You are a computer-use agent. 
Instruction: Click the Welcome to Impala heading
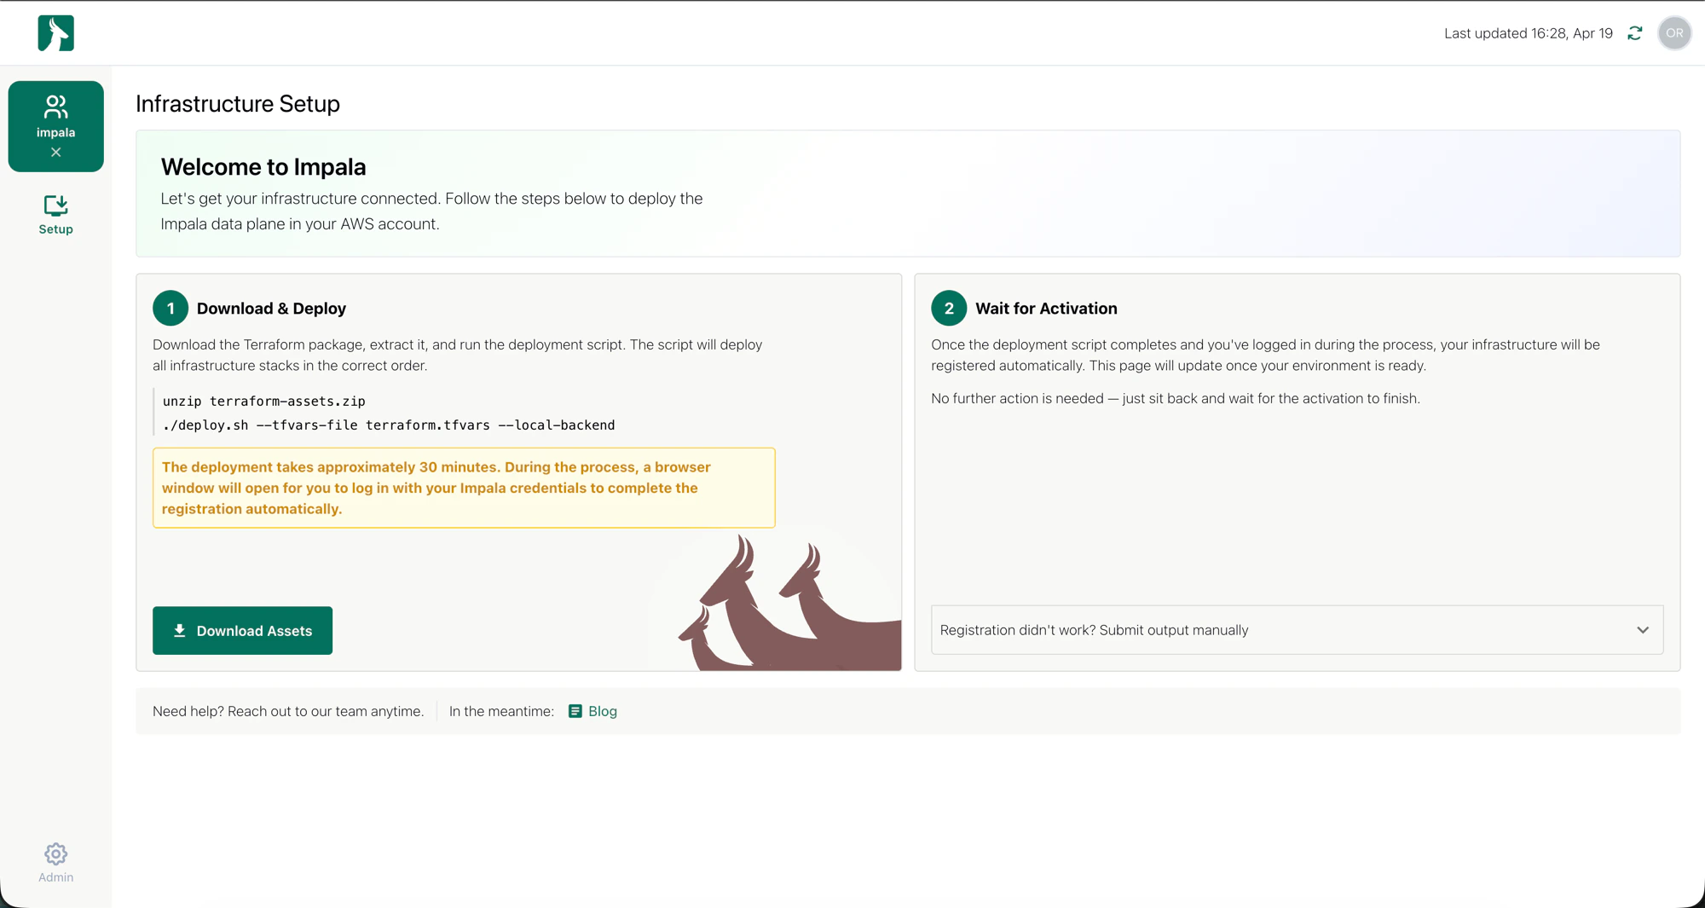263,167
